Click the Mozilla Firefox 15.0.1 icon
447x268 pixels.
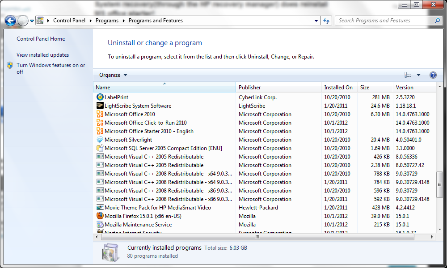(x=100, y=216)
